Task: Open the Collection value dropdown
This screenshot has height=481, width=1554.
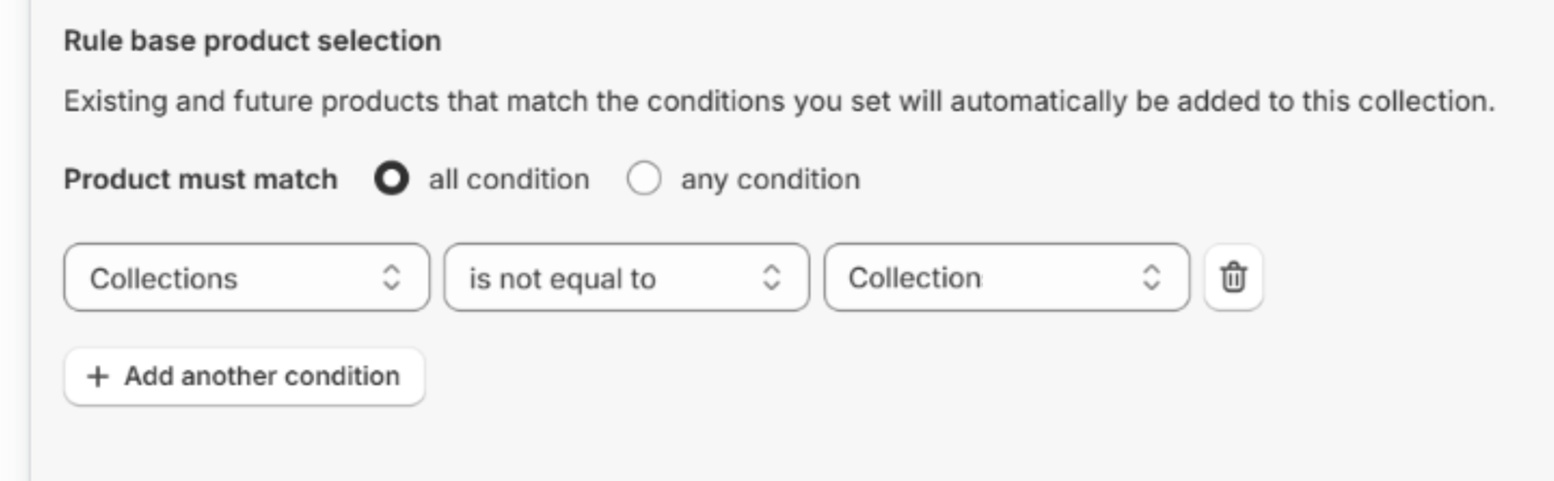Action: point(1007,278)
